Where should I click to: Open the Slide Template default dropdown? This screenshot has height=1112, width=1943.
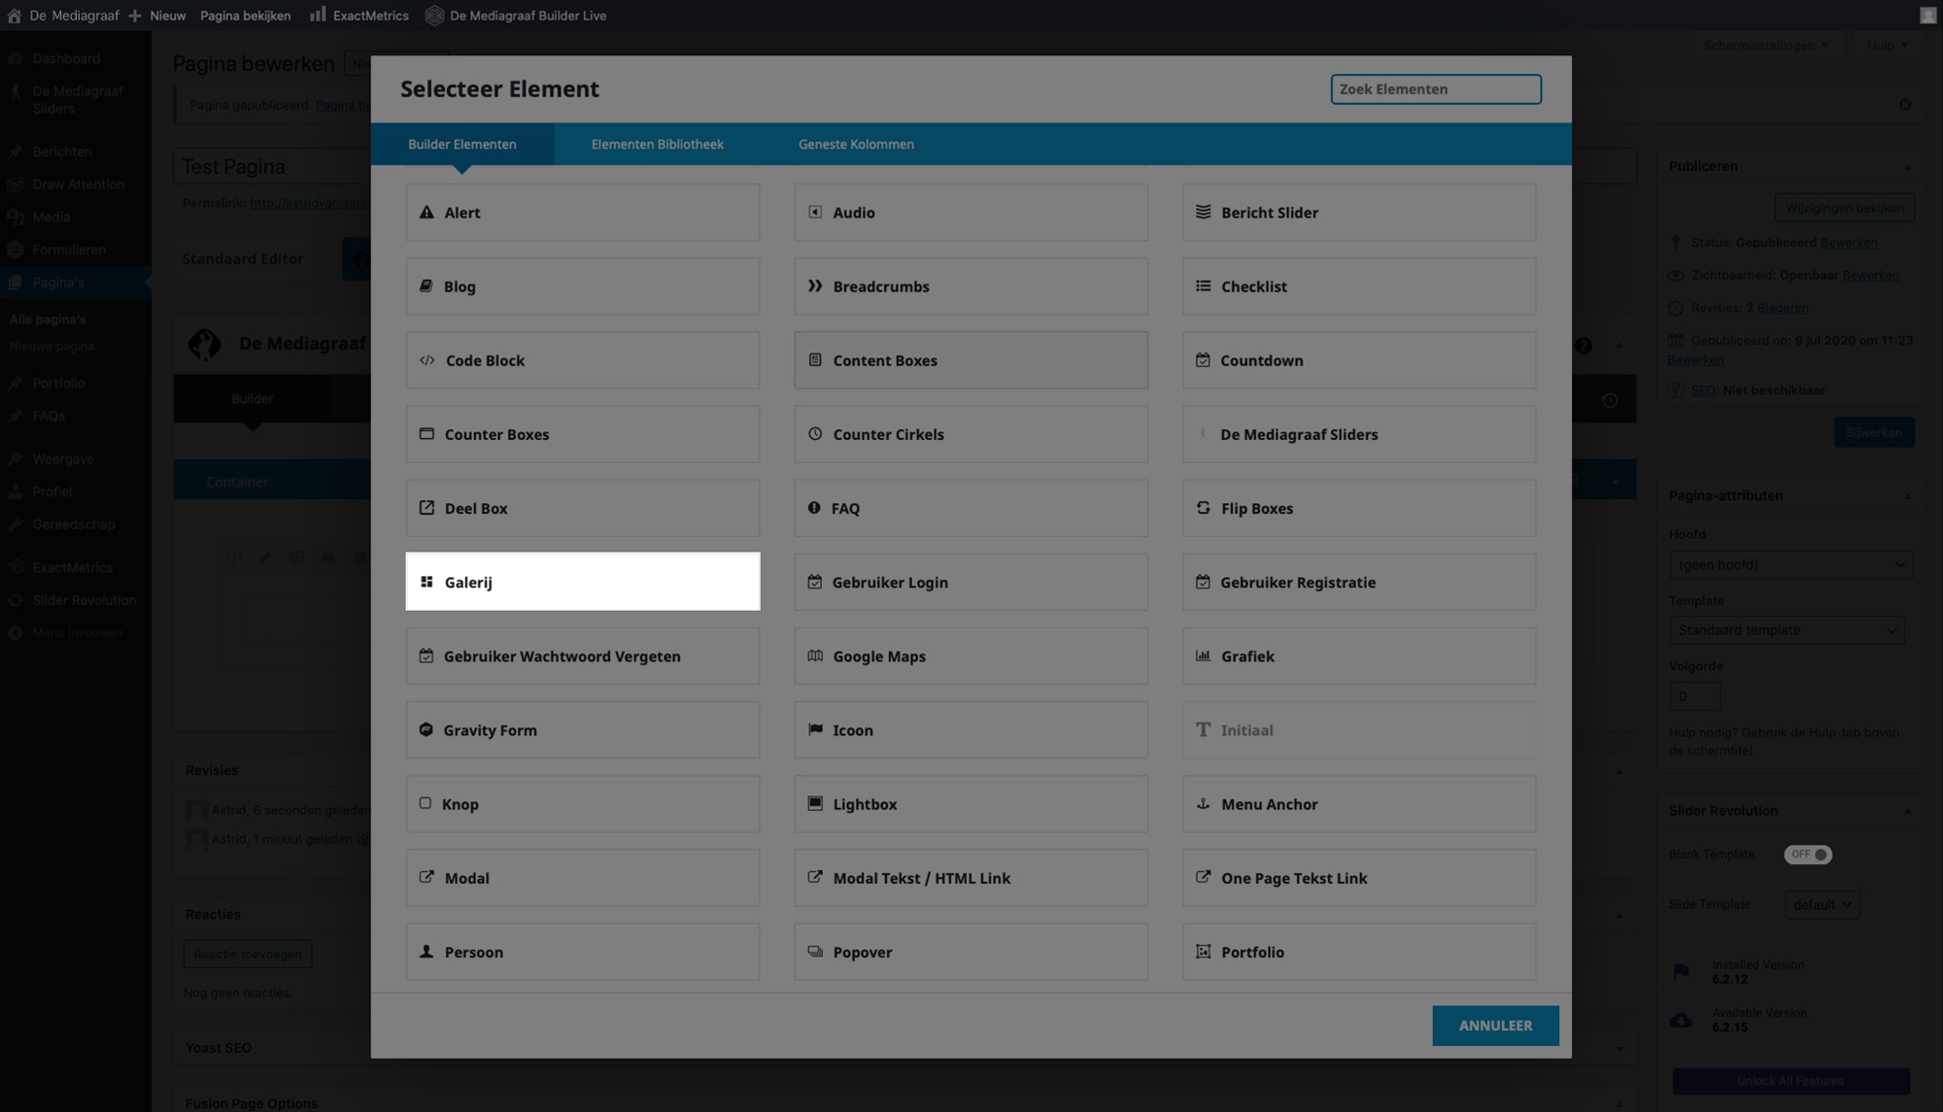point(1822,904)
